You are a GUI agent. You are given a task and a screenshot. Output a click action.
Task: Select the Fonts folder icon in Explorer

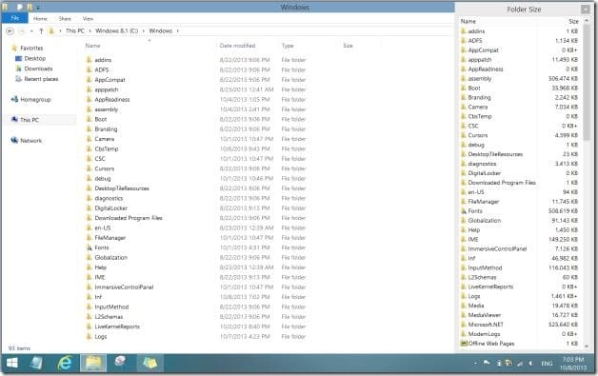pos(89,247)
